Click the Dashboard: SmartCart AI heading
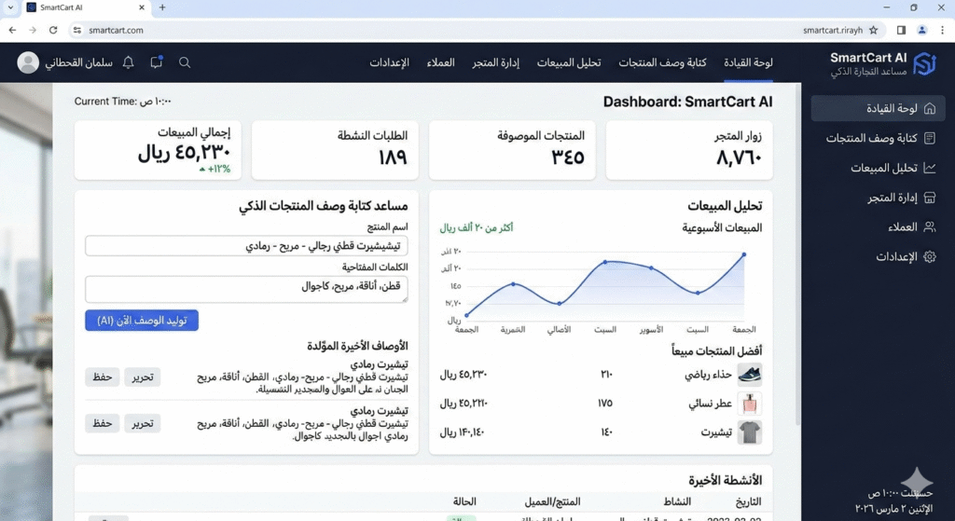The height and width of the screenshot is (521, 955). [x=687, y=102]
